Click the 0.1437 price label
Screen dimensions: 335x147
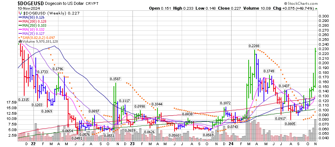[x=284, y=86]
